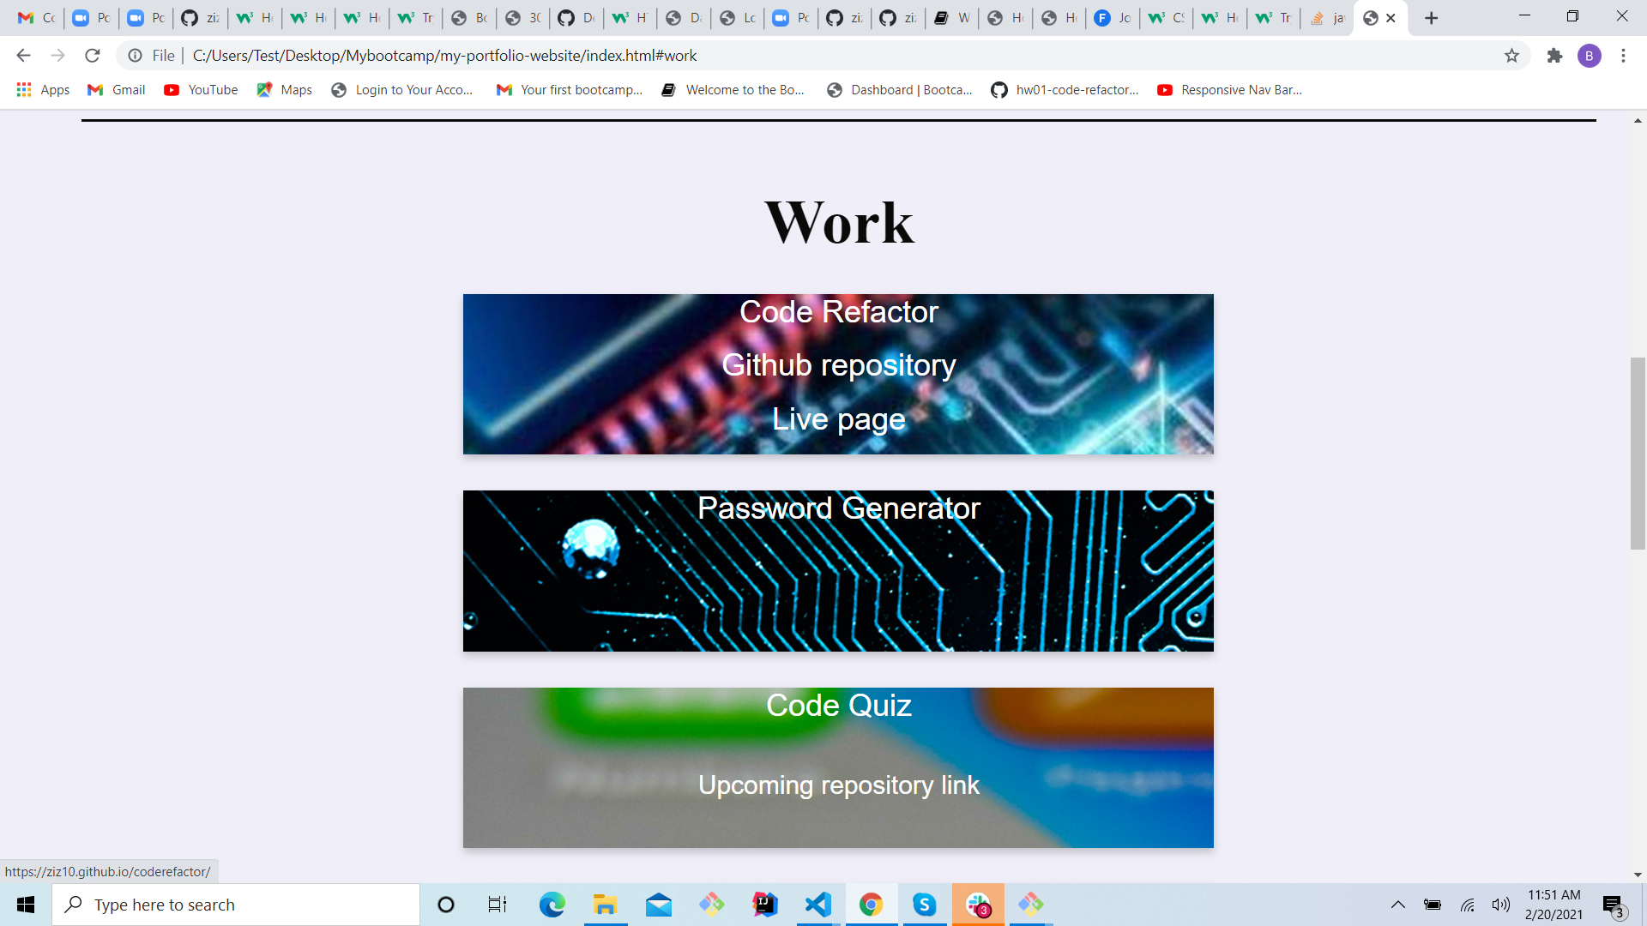Open the Apps bookmark shortcut
The width and height of the screenshot is (1647, 926).
(x=43, y=90)
